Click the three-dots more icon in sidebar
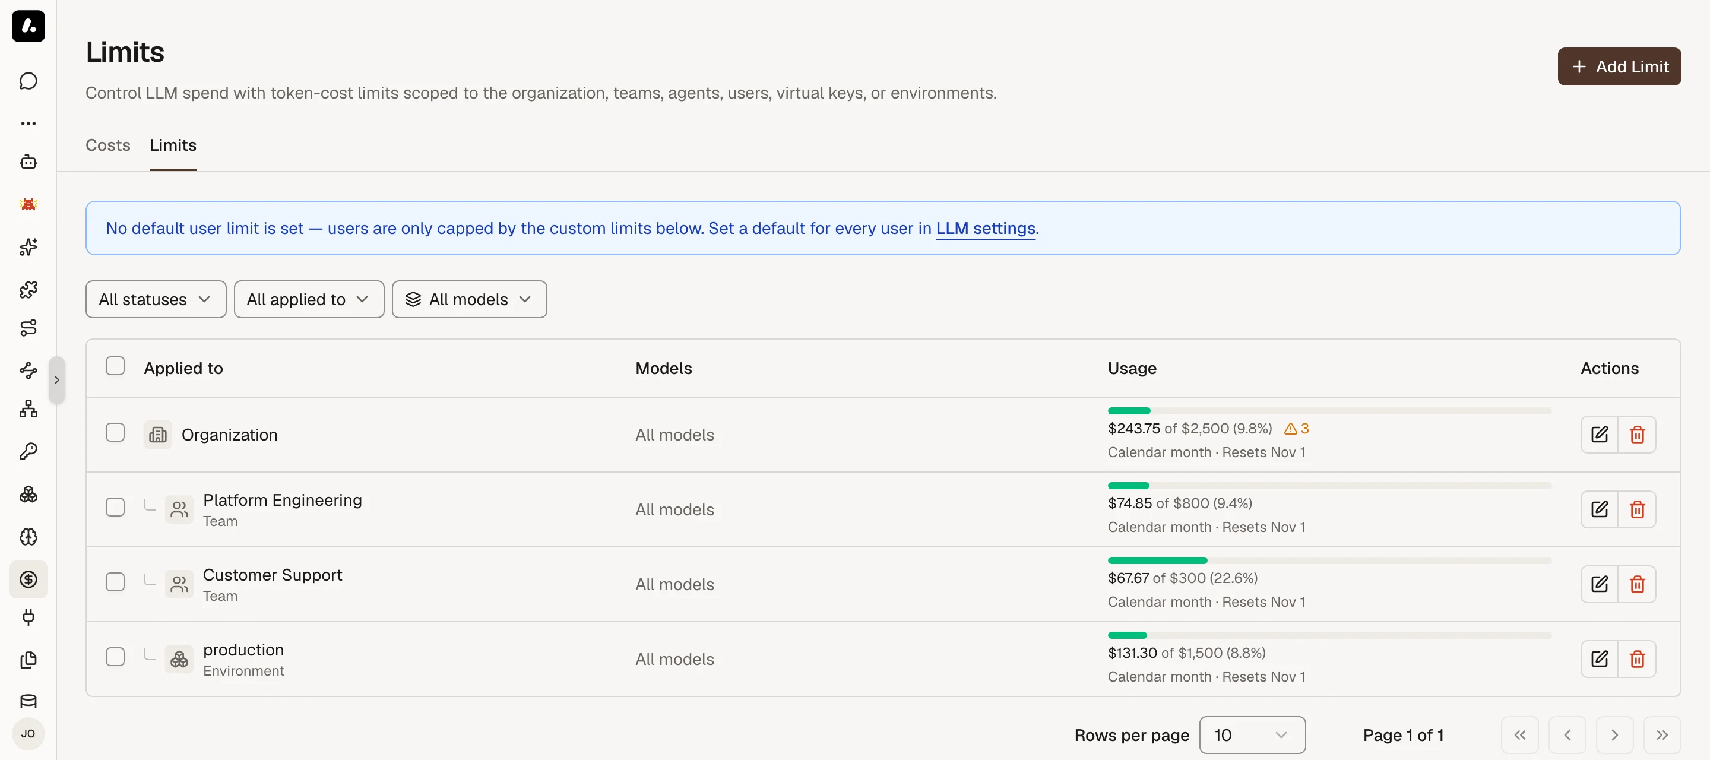This screenshot has width=1710, height=760. coord(28,123)
